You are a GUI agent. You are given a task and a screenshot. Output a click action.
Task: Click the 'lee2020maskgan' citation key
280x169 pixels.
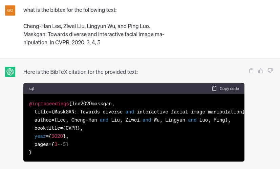[x=92, y=104]
